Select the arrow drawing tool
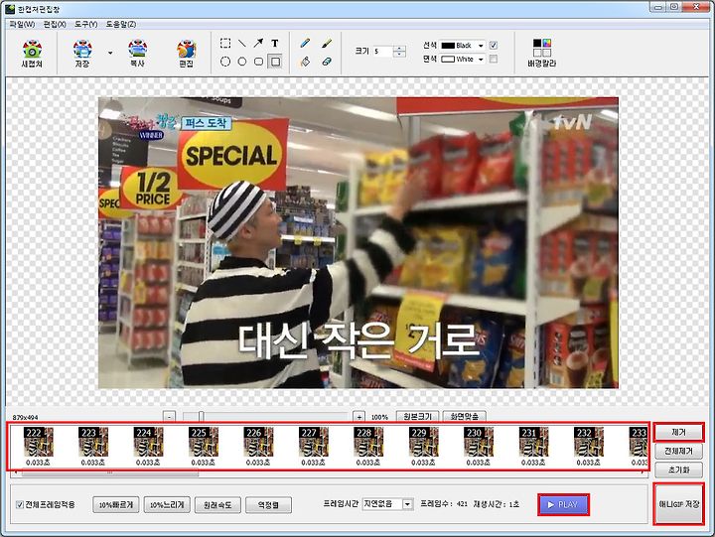 (x=258, y=44)
